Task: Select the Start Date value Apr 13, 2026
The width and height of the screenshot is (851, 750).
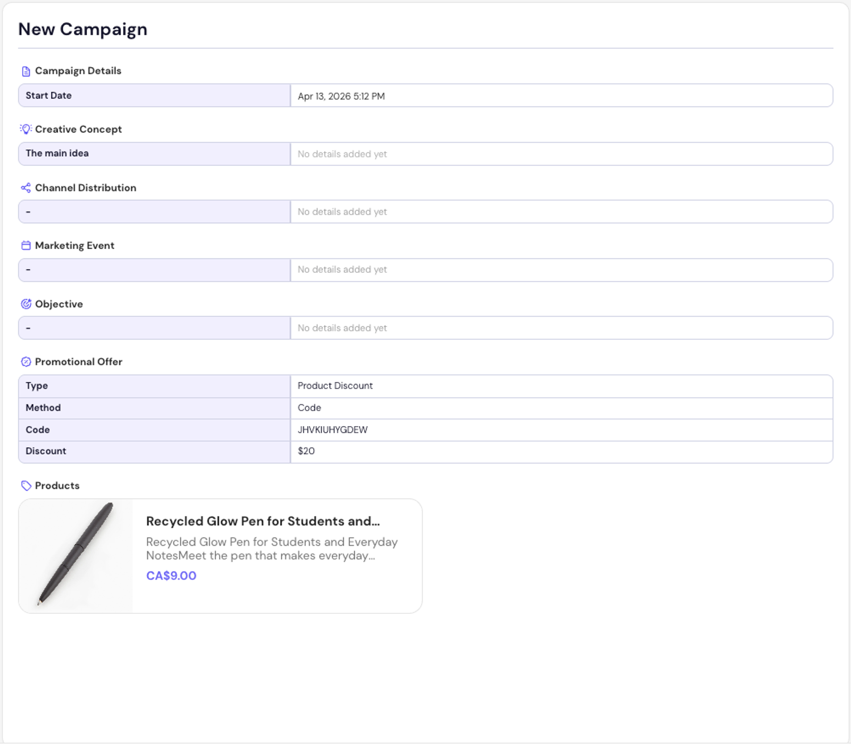Action: [x=341, y=96]
